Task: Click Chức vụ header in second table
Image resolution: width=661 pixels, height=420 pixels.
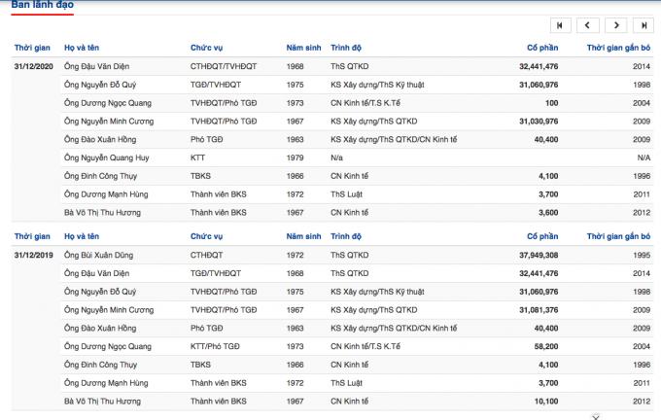Action: coord(206,236)
